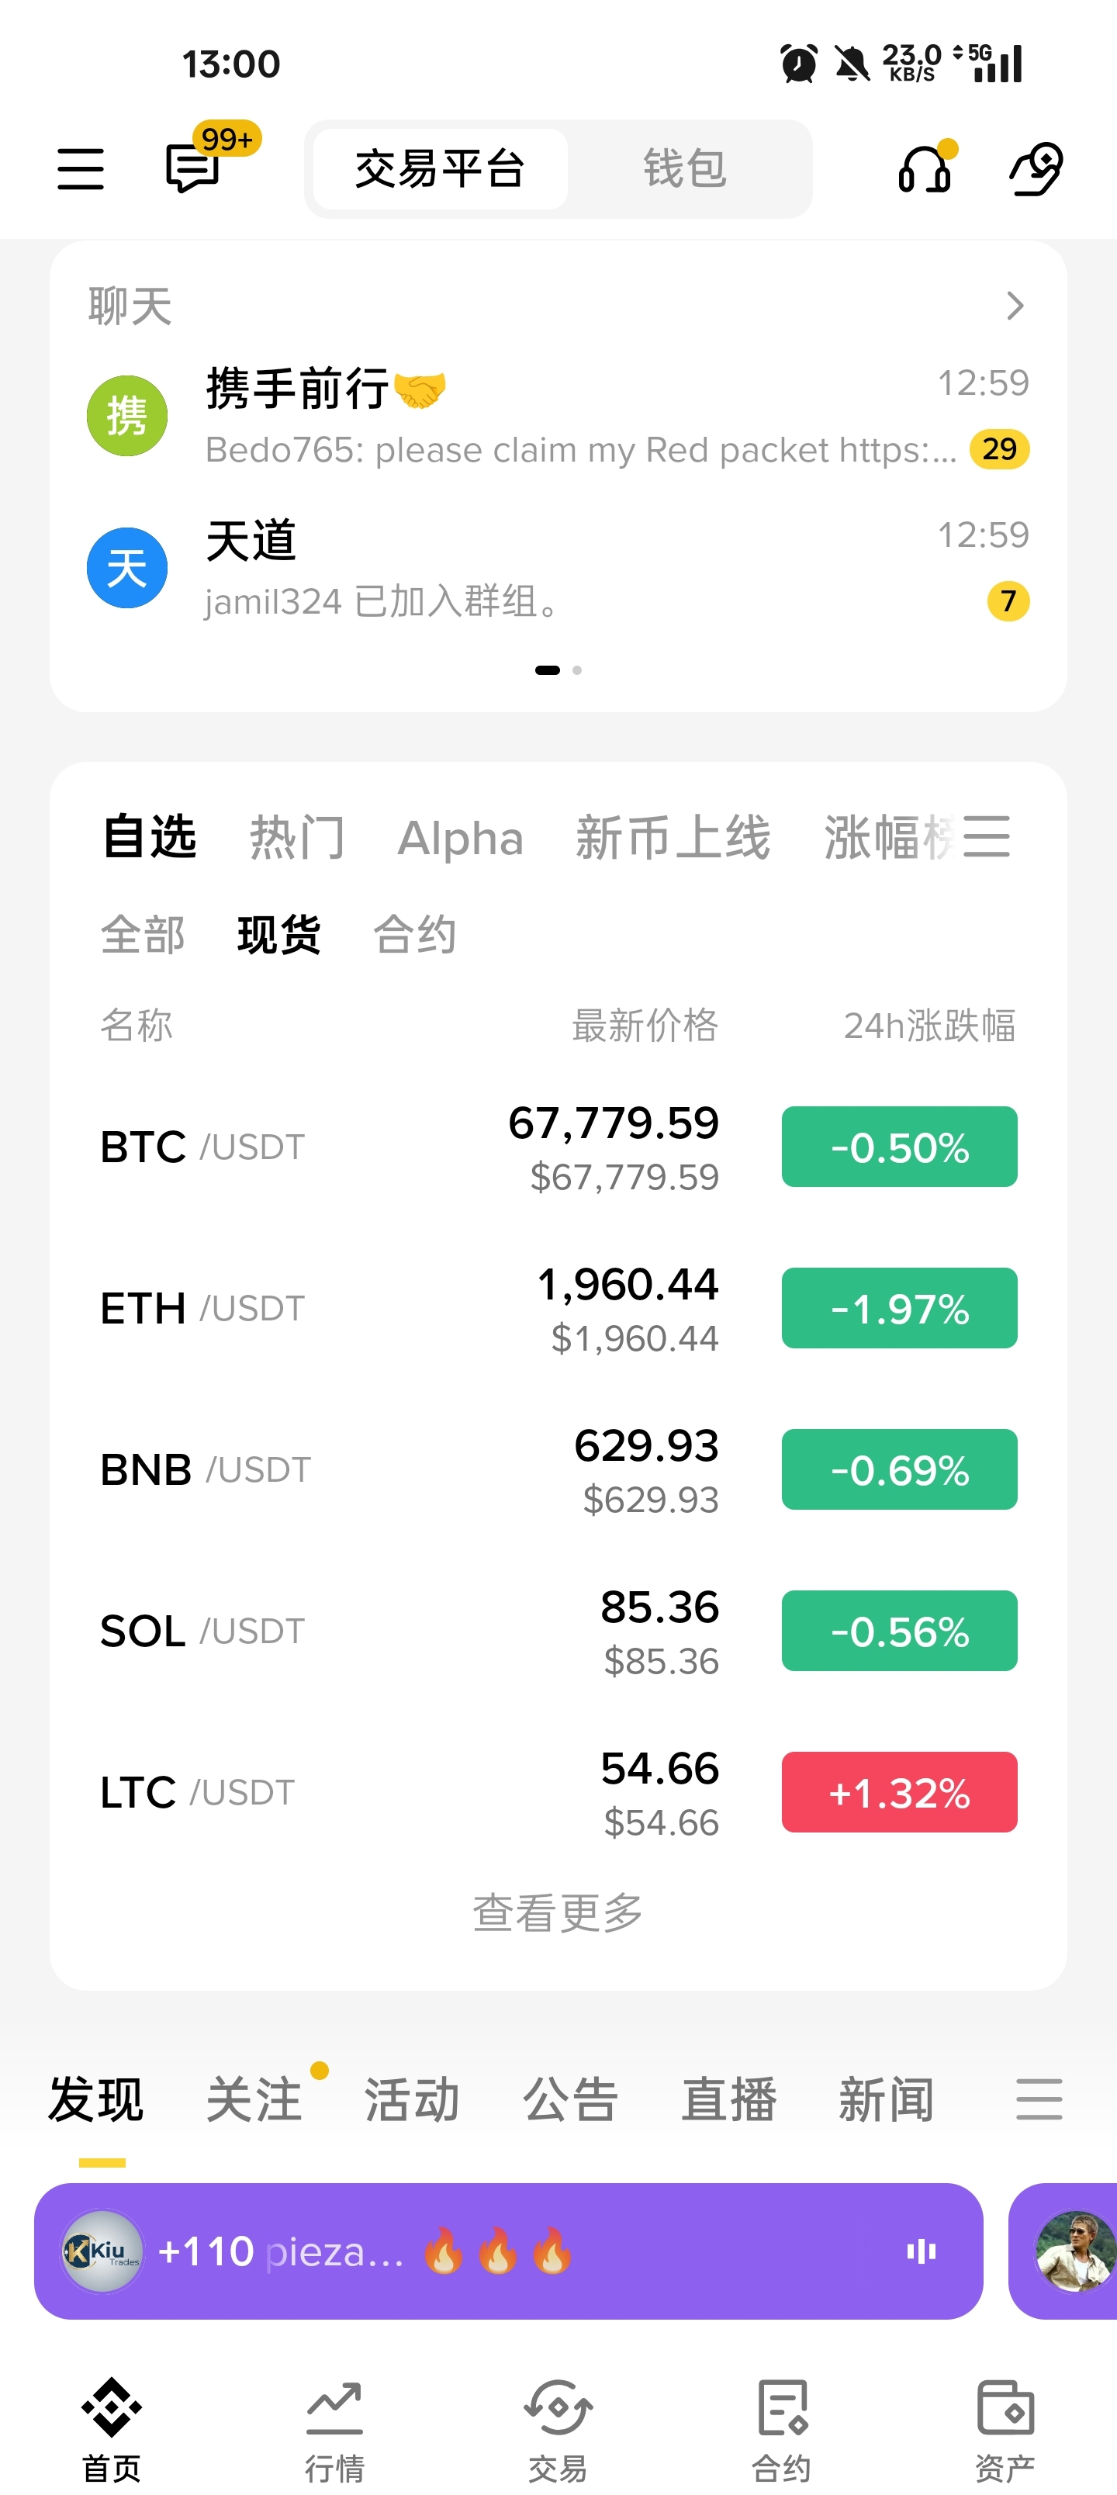This screenshot has height=2495, width=1117.
Task: Expand the chat section chevron arrow
Action: 1015,306
